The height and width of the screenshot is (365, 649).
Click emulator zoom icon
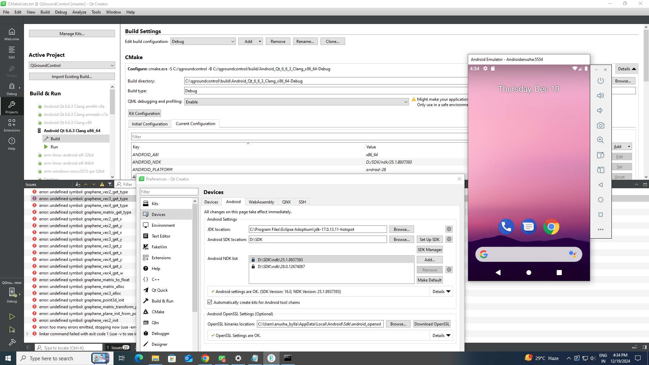pyautogui.click(x=600, y=140)
